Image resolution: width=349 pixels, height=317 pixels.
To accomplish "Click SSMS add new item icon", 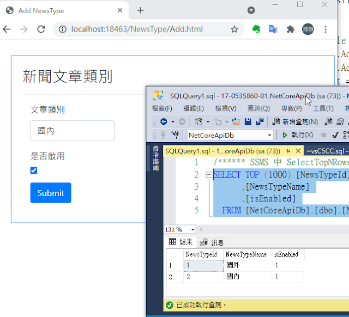I will point(218,121).
